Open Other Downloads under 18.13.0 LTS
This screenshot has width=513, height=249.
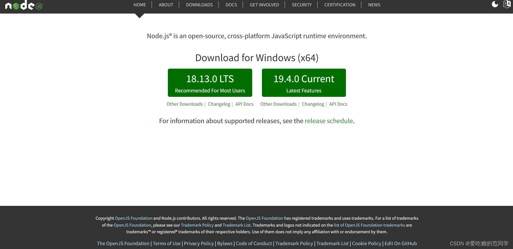[x=185, y=104]
